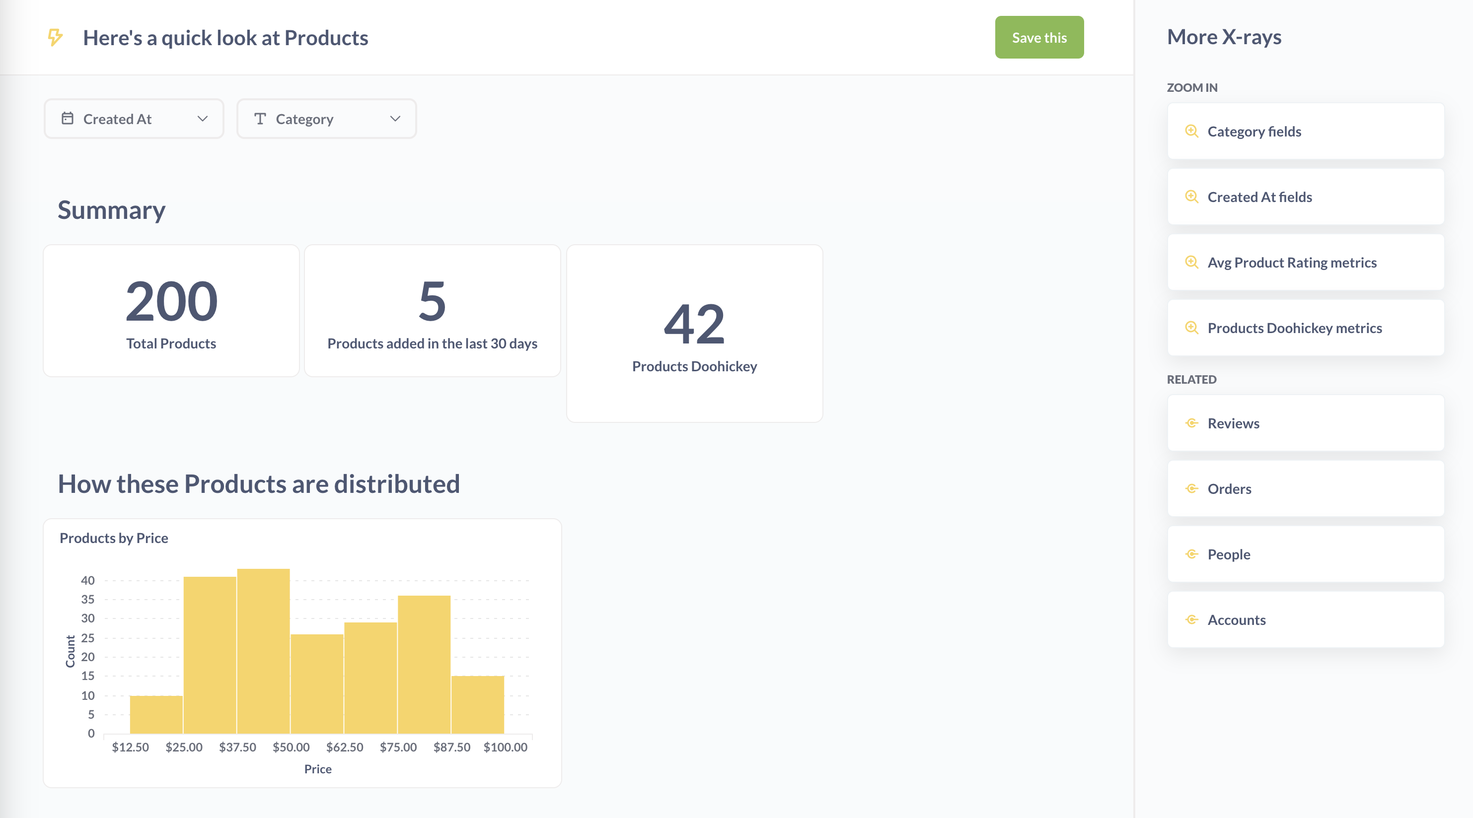Screen dimensions: 1473x818
Task: Open the Products added in last 30 days card
Action: (x=432, y=310)
